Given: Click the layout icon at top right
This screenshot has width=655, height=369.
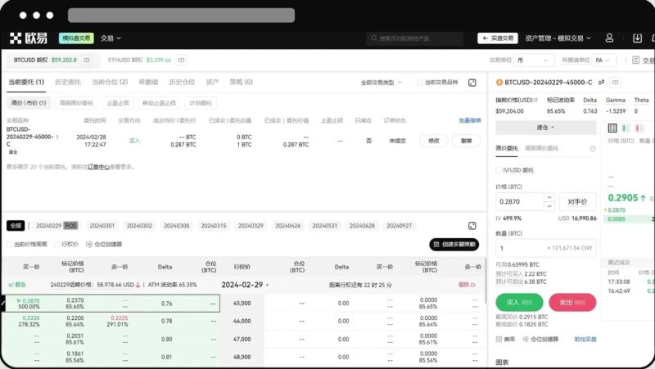Looking at the screenshot, I should (636, 60).
